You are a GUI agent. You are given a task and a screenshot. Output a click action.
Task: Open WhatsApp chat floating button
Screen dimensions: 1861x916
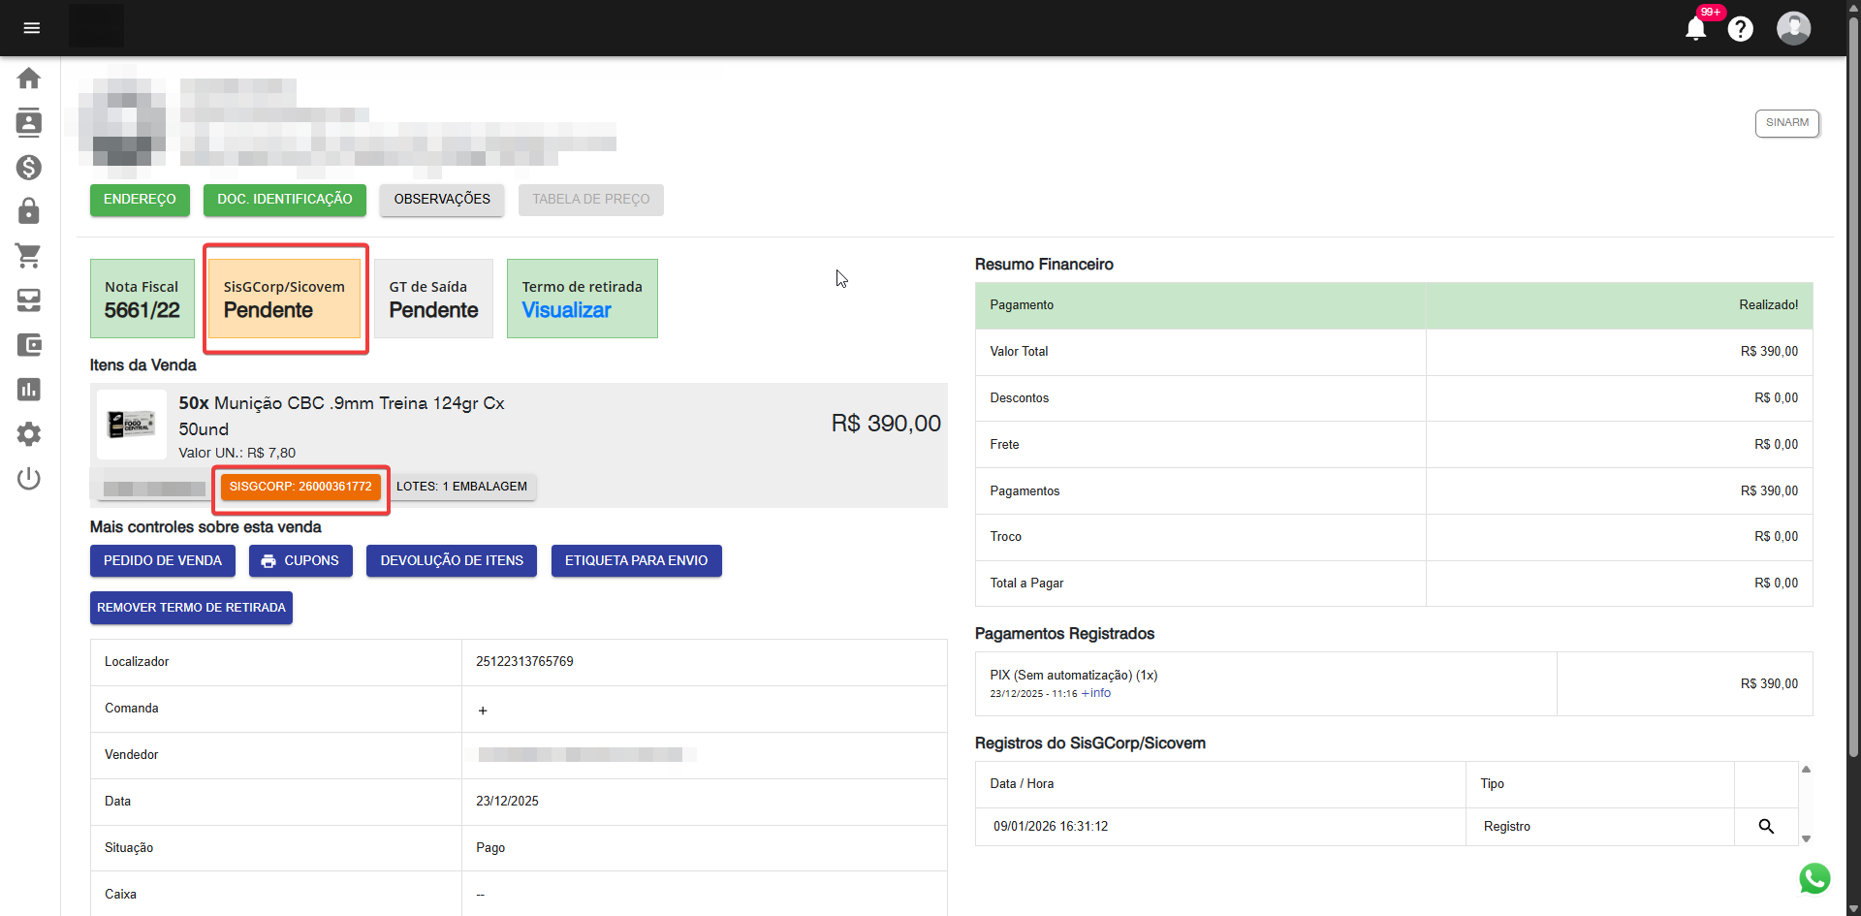pos(1814,879)
